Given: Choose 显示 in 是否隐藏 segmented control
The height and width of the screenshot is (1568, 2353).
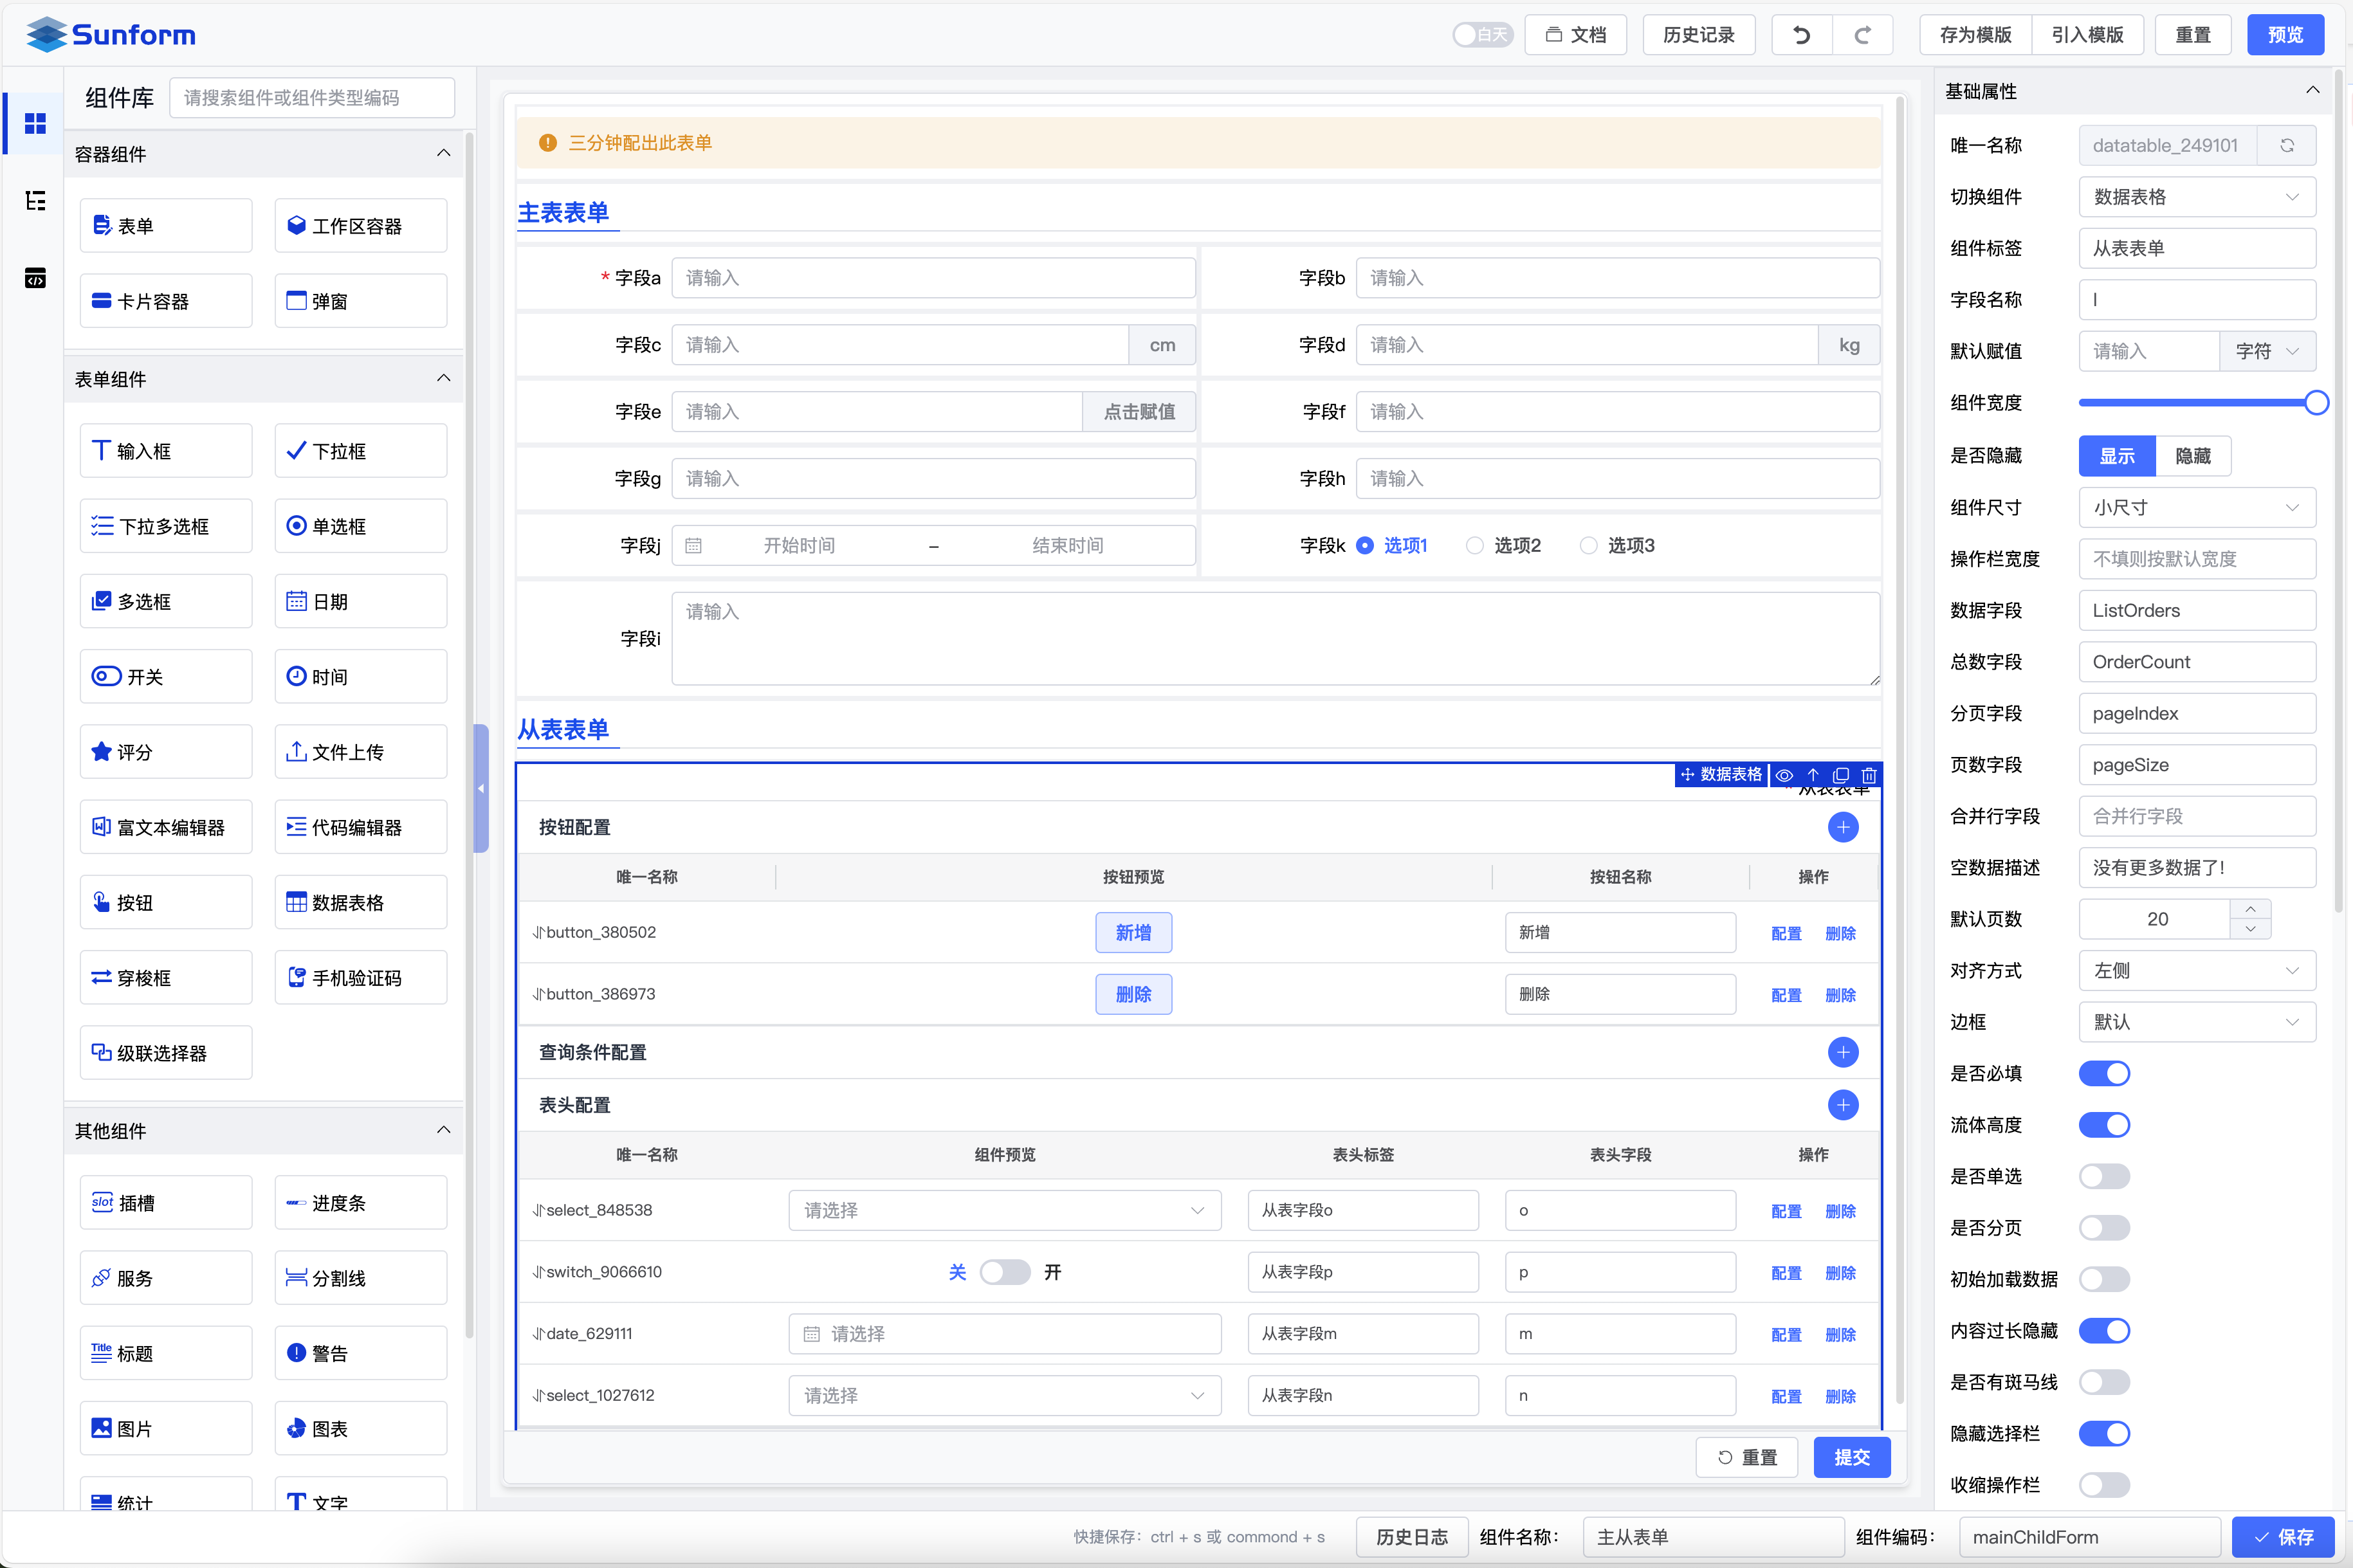Looking at the screenshot, I should point(2117,456).
